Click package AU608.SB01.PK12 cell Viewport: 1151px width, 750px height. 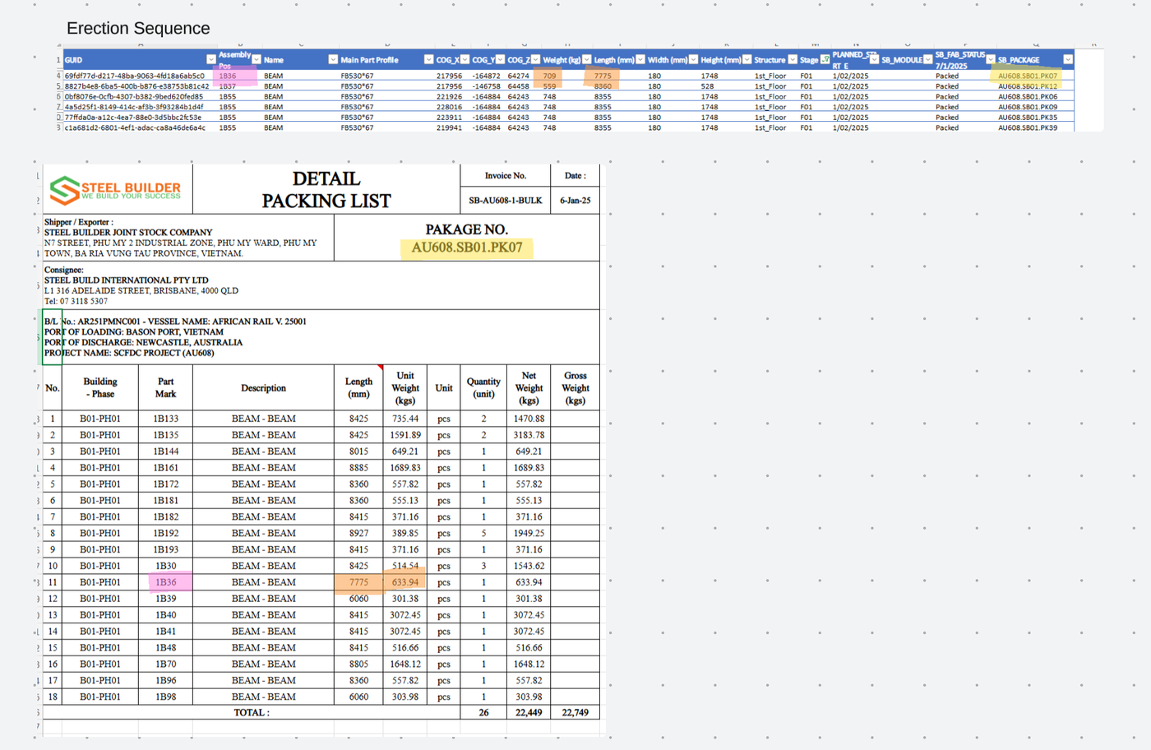[1028, 86]
